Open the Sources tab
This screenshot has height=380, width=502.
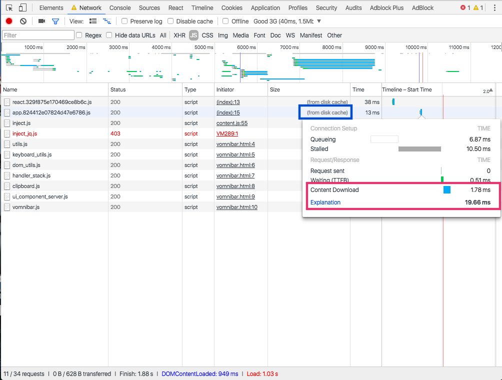[149, 8]
